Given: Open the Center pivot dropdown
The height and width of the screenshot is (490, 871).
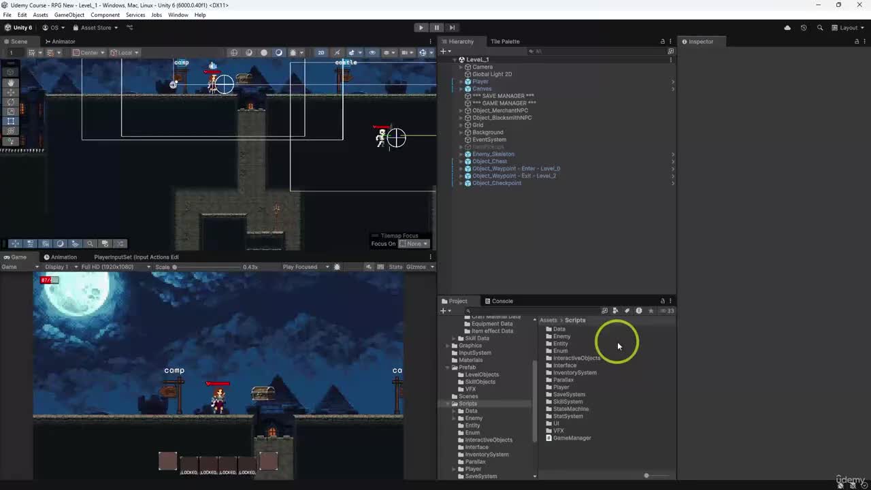Looking at the screenshot, I should pyautogui.click(x=88, y=52).
